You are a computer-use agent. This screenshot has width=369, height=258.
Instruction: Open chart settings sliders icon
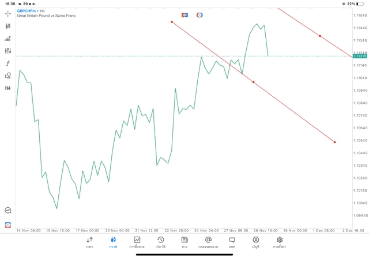(8, 51)
